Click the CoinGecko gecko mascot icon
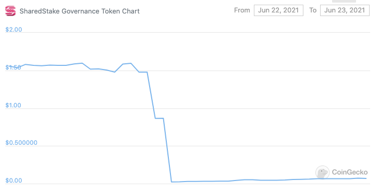379x194 pixels. (x=323, y=172)
